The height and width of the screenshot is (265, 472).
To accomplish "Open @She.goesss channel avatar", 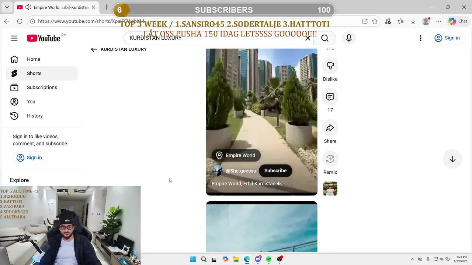I will click(217, 171).
